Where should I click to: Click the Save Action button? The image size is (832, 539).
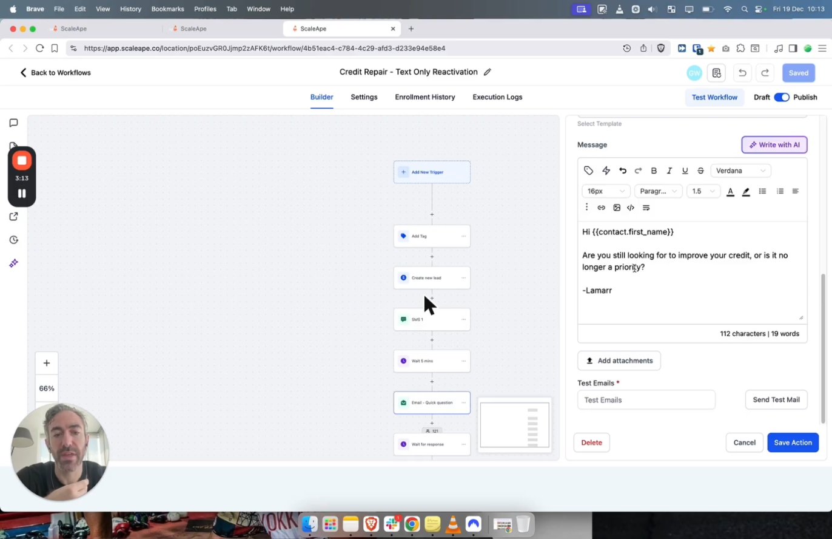(x=793, y=442)
